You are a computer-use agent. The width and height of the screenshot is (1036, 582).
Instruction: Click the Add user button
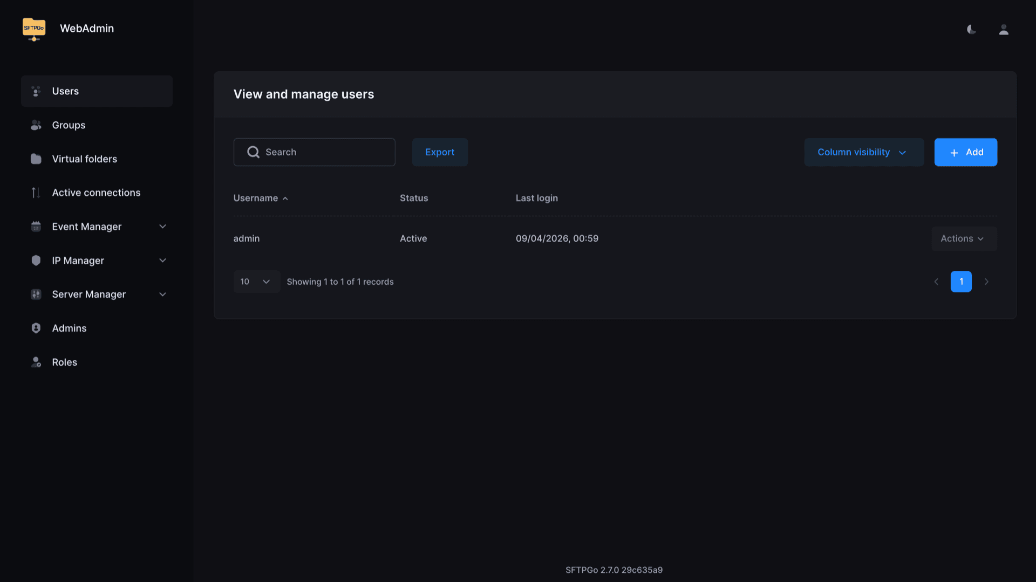[x=965, y=152]
